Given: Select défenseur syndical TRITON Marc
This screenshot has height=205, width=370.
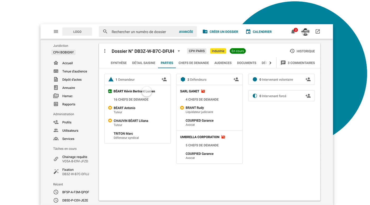Looking at the screenshot, I should (x=123, y=133).
